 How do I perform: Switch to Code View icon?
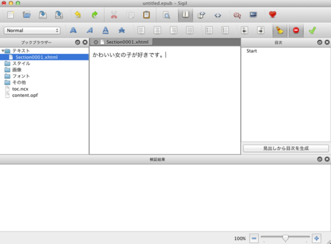(218, 15)
